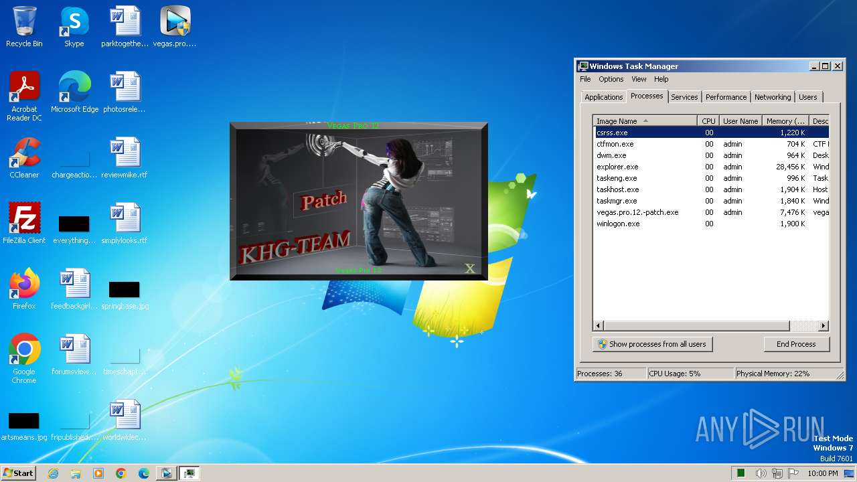Image resolution: width=857 pixels, height=482 pixels.
Task: Open the CCleaner desktop shortcut
Action: [24, 158]
